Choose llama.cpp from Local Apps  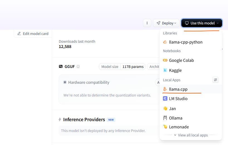click(x=178, y=89)
